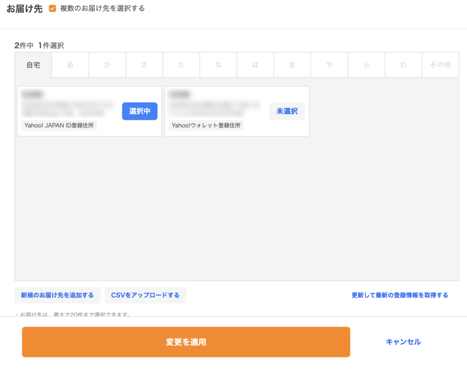467x375 pixels.
Task: Switch to the 自宅 tab
Action: pyautogui.click(x=33, y=65)
